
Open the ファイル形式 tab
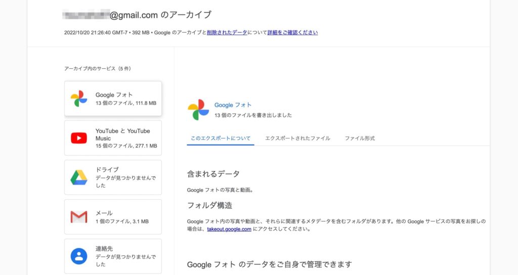pos(360,139)
